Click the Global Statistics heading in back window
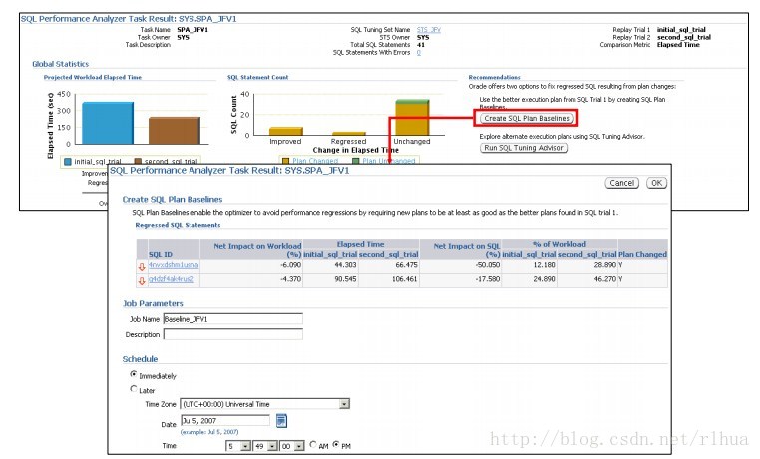 click(x=60, y=64)
